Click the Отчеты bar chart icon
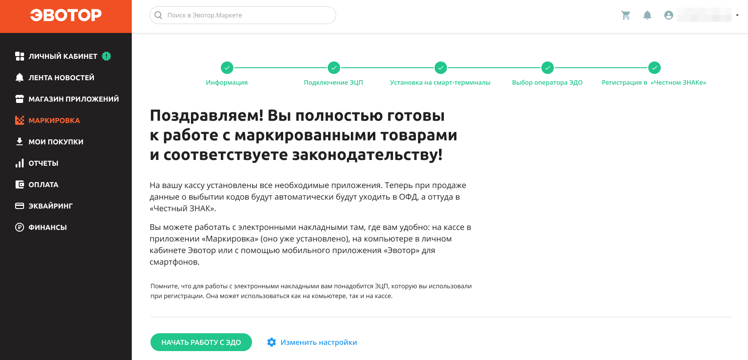Image resolution: width=748 pixels, height=360 pixels. click(20, 163)
